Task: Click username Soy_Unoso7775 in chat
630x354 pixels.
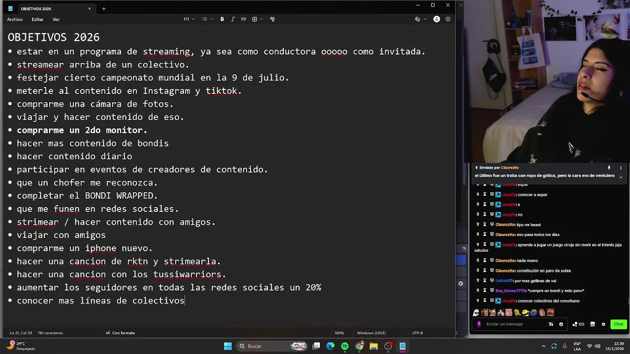Action: [510, 291]
